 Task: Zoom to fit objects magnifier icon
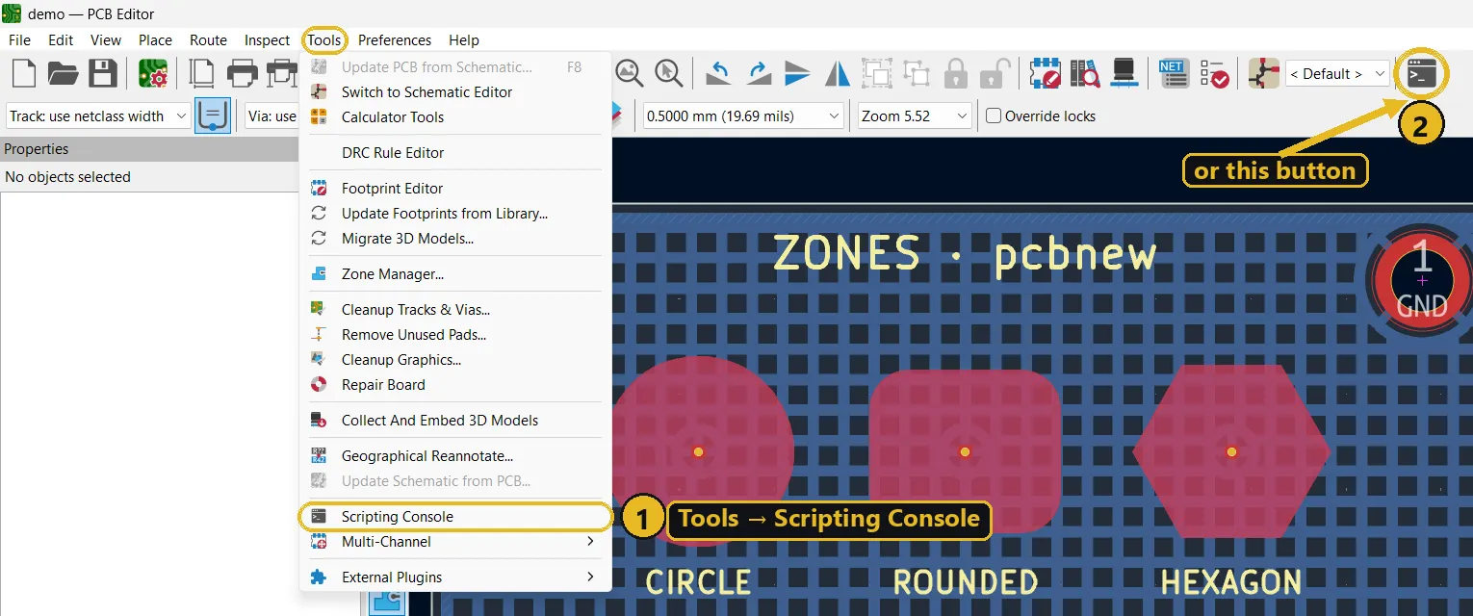click(x=629, y=73)
